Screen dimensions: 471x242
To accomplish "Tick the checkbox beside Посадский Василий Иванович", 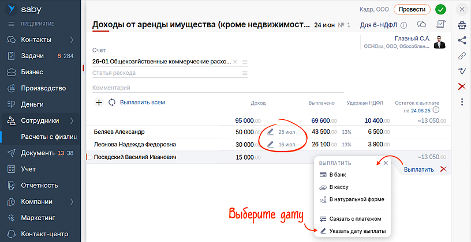I will click(x=89, y=157).
